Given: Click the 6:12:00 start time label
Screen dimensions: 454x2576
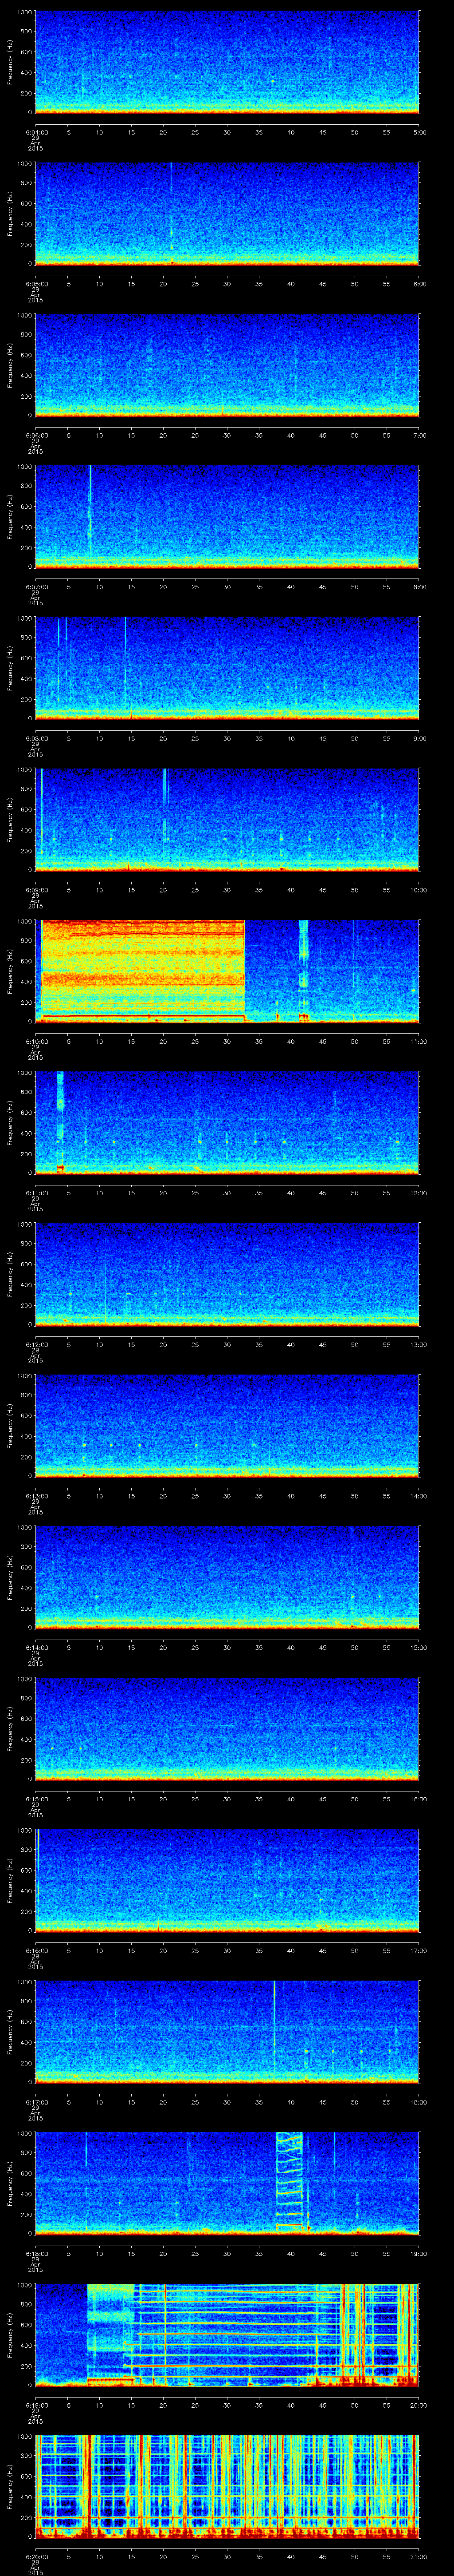Looking at the screenshot, I should coord(36,1344).
